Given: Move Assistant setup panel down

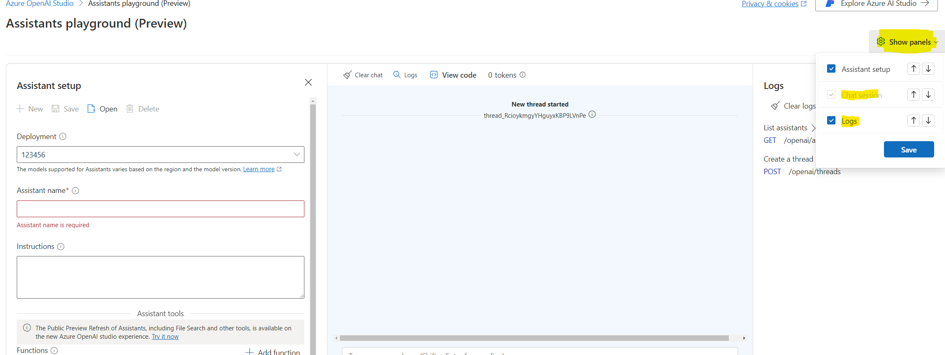Looking at the screenshot, I should coord(928,69).
